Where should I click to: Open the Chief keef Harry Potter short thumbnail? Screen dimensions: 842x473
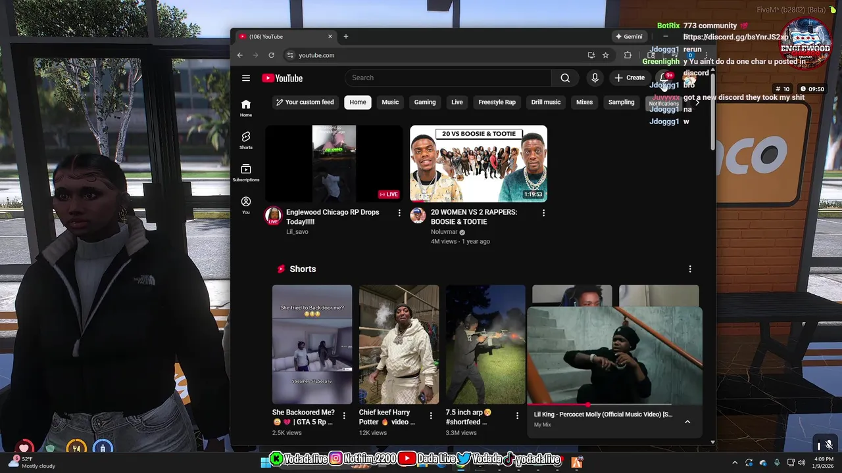click(399, 345)
